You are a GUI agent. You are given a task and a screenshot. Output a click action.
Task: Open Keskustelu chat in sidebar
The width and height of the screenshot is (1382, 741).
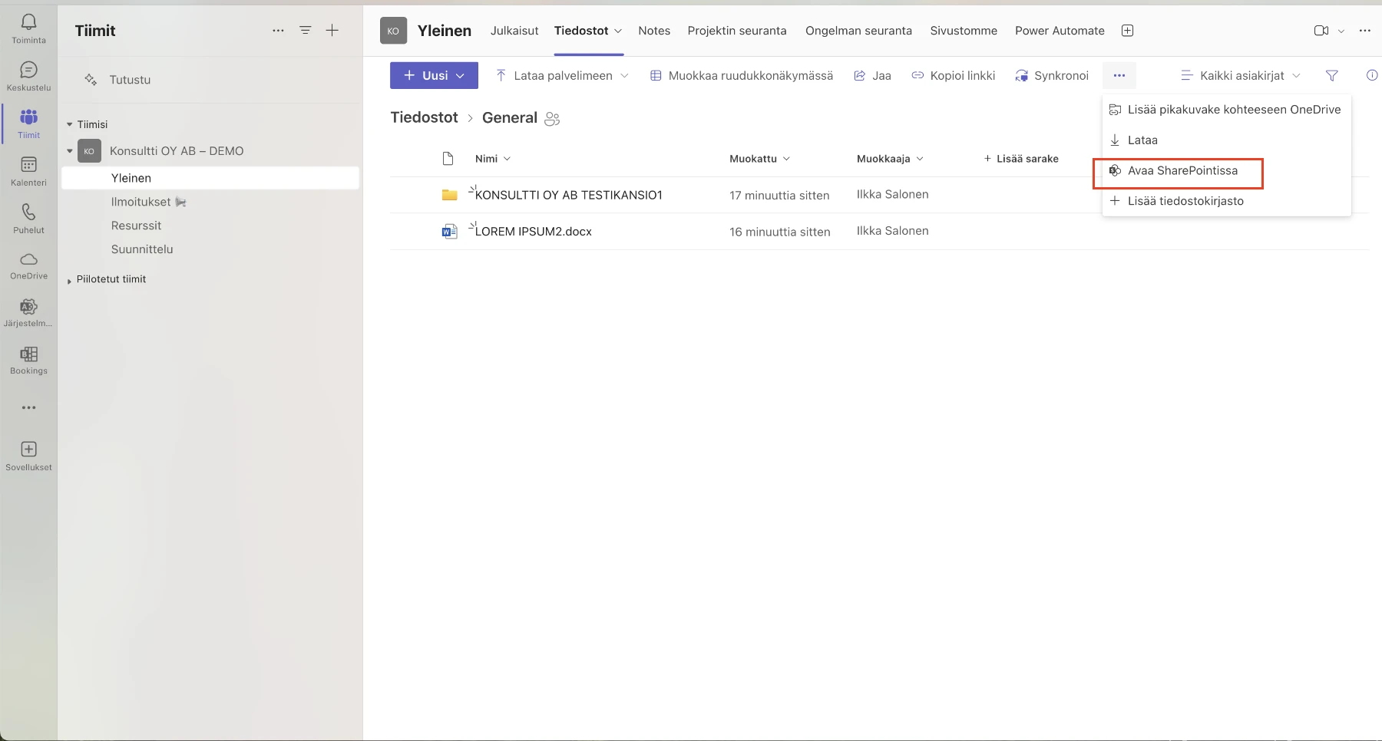coord(28,76)
